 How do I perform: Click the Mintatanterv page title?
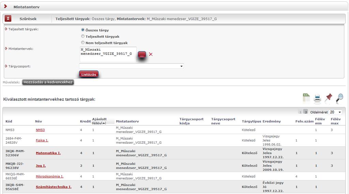click(x=27, y=7)
